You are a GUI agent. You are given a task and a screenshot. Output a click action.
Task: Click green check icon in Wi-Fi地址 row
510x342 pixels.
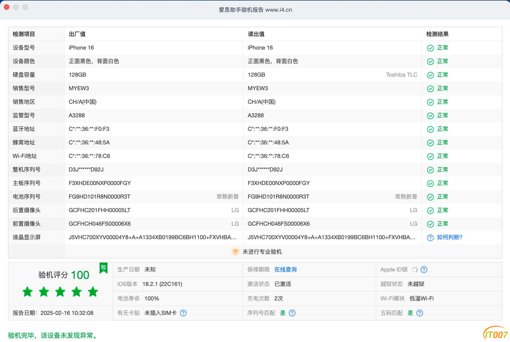[430, 156]
